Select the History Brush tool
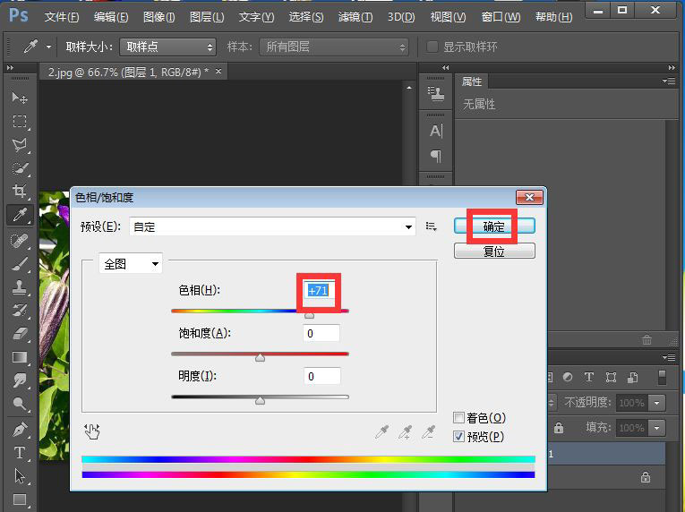This screenshot has height=512, width=685. [x=20, y=311]
